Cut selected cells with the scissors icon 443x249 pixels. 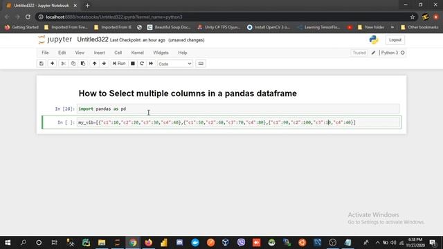point(63,64)
